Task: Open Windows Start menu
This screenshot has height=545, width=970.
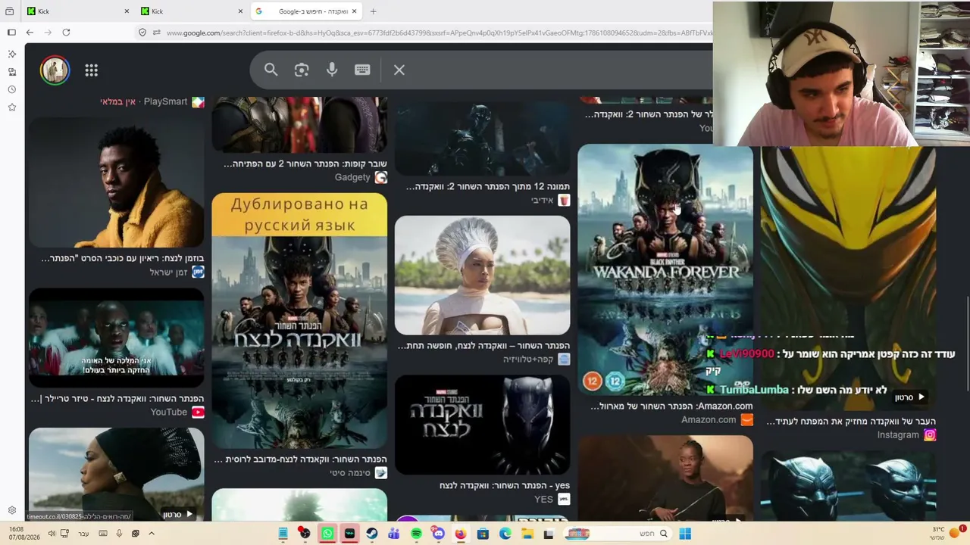Action: click(x=685, y=534)
